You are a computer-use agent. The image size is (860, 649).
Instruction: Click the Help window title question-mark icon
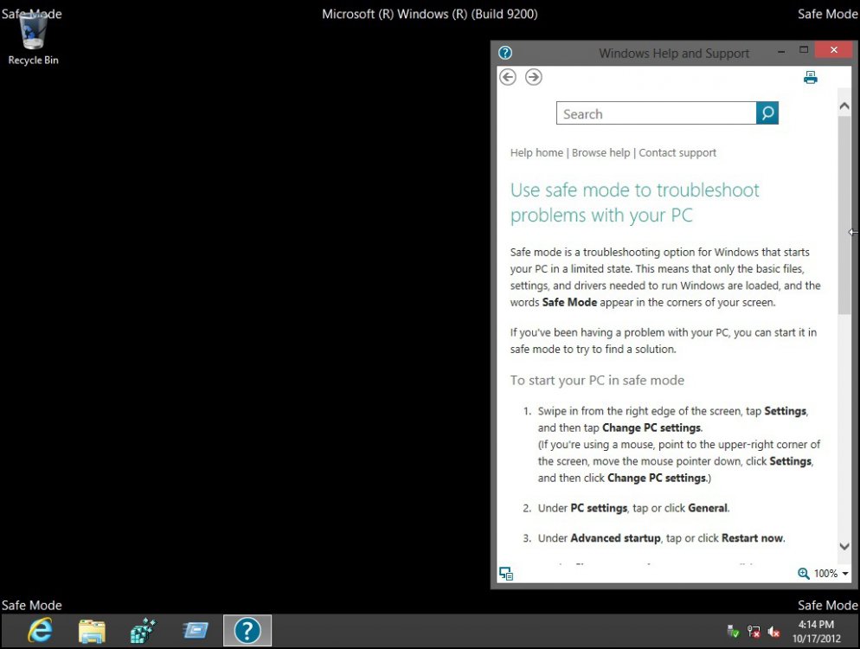505,53
